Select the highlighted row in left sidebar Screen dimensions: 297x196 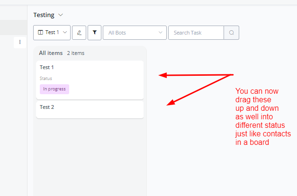(13, 27)
